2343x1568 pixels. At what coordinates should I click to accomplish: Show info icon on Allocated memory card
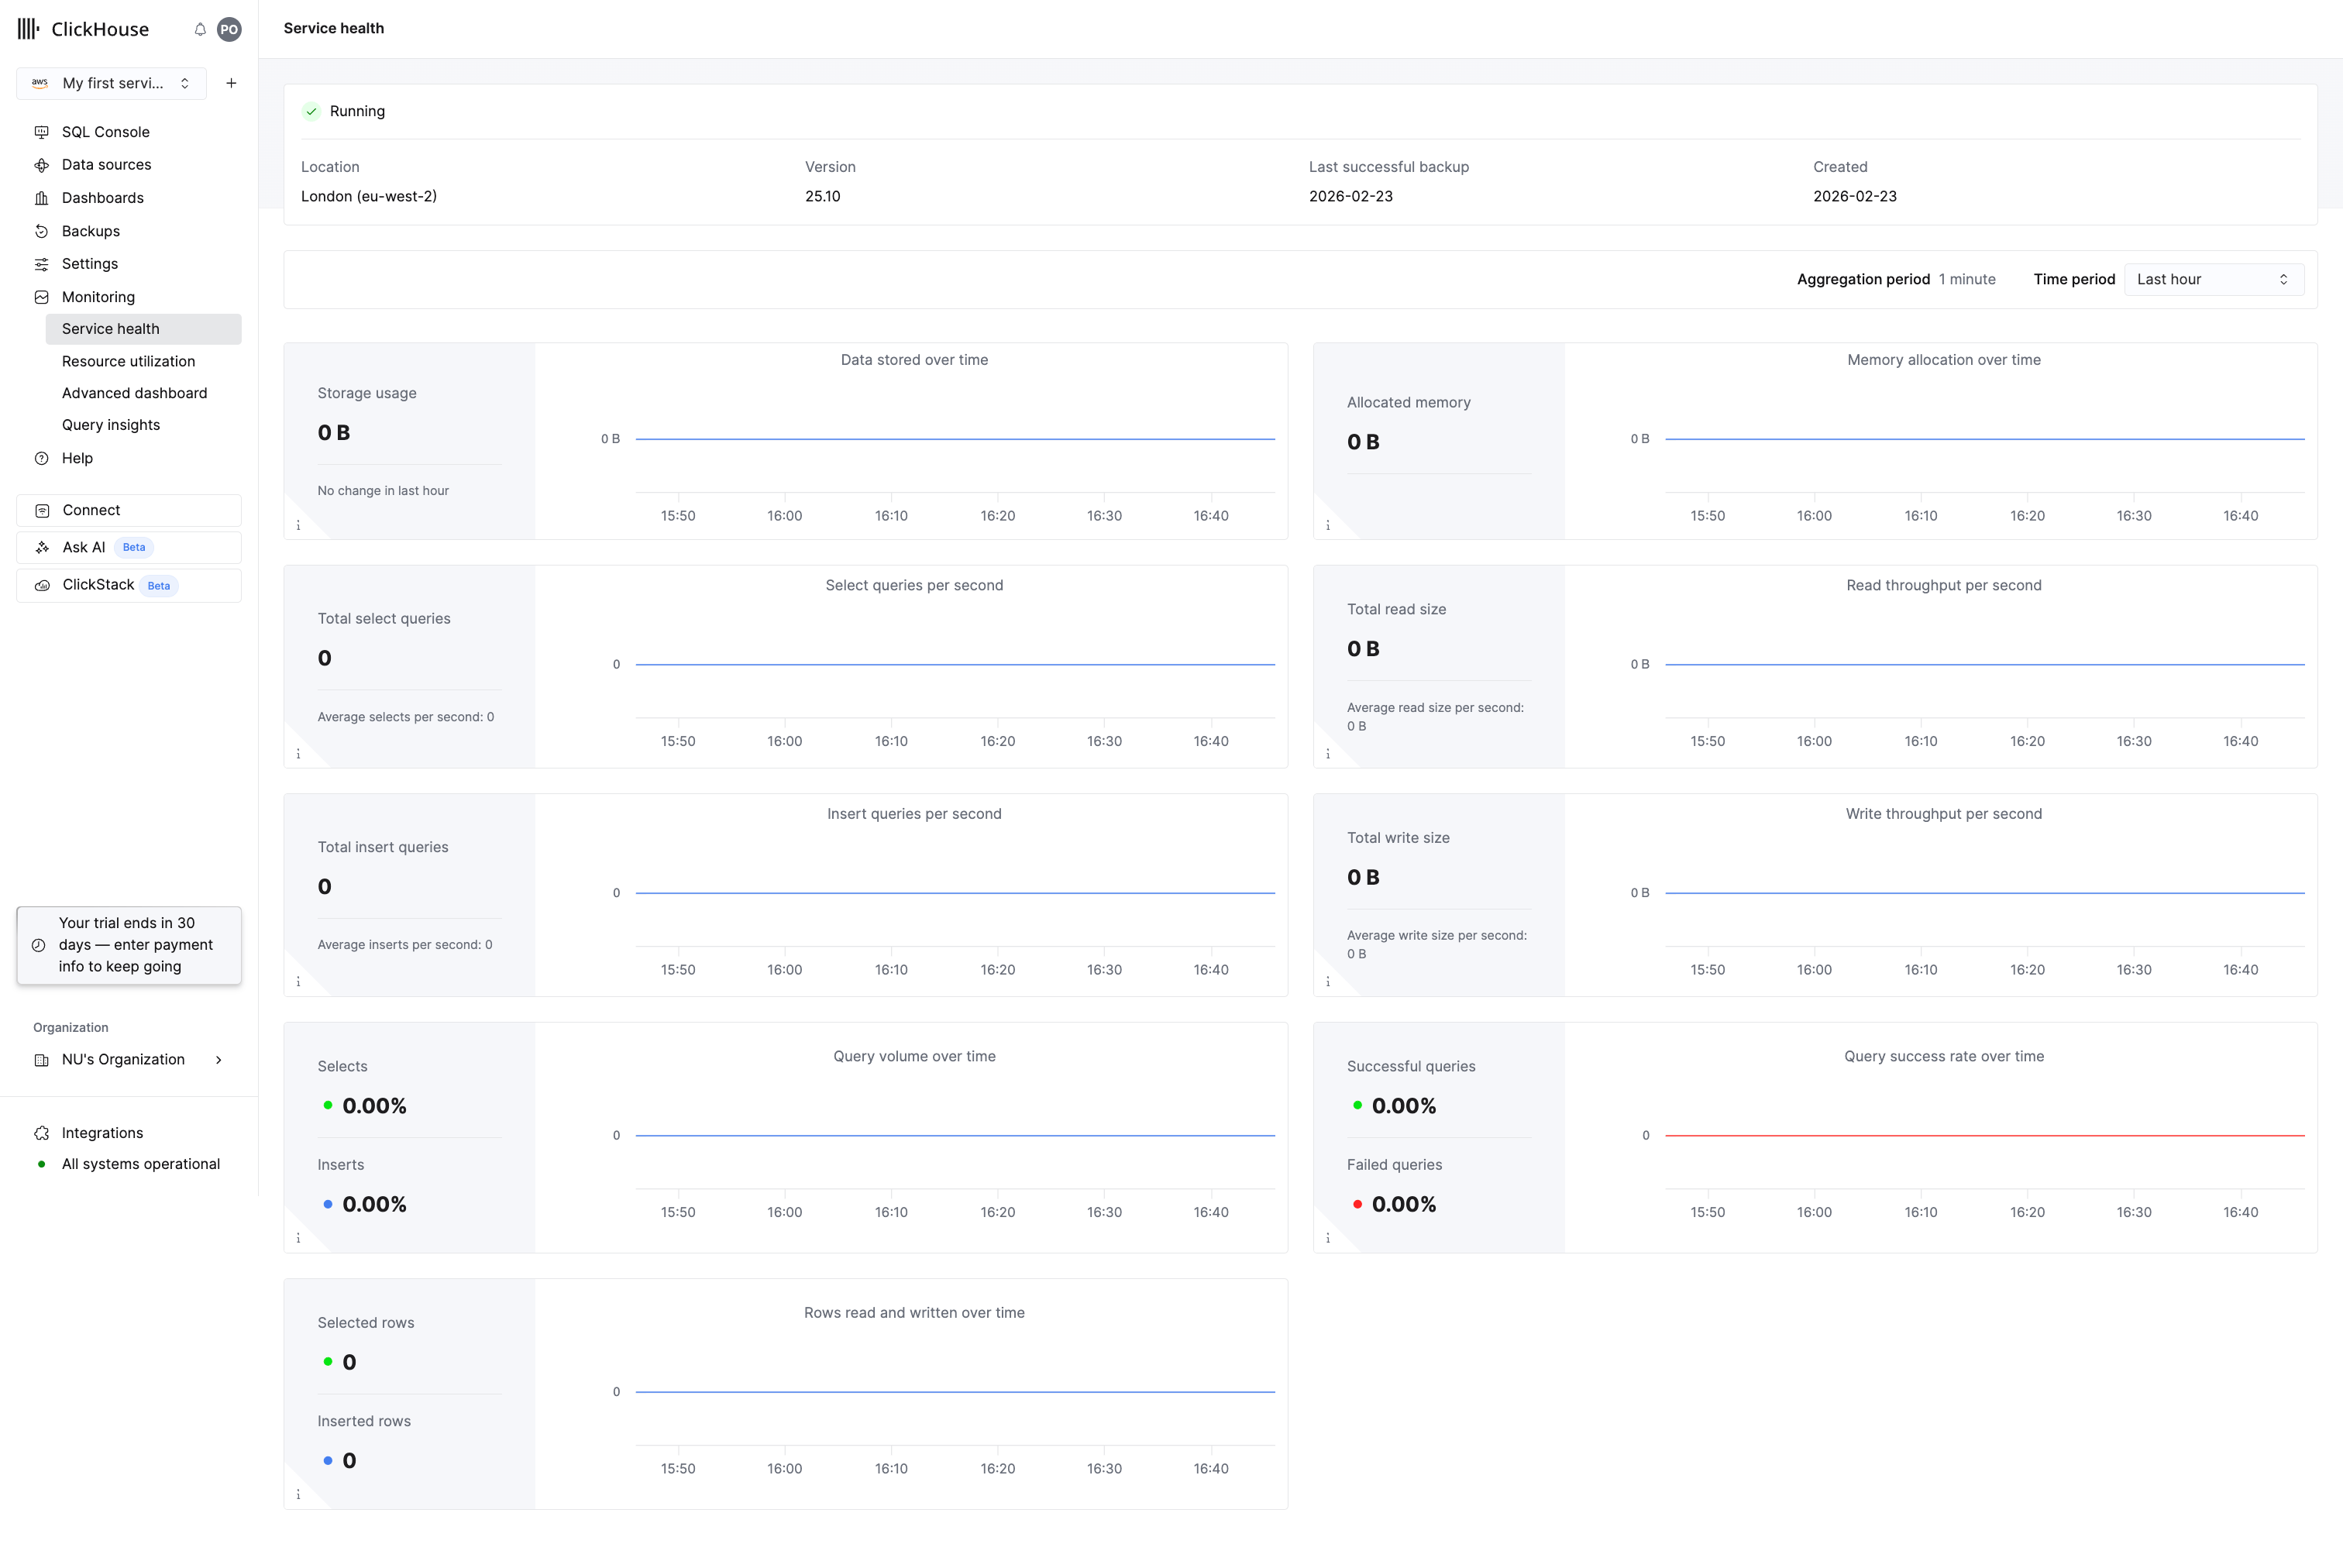tap(1328, 525)
